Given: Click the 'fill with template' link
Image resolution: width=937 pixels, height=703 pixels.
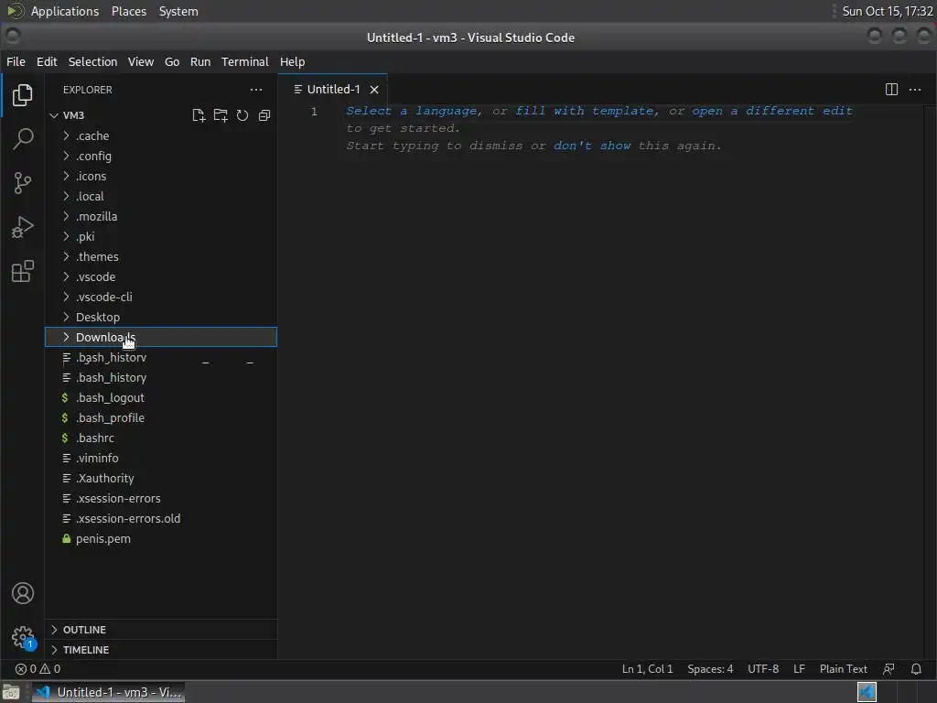Looking at the screenshot, I should [587, 111].
